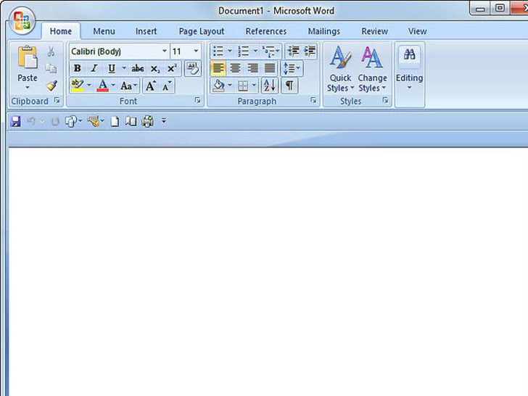Save document from Quick Access Toolbar
This screenshot has width=528, height=396.
coord(15,121)
